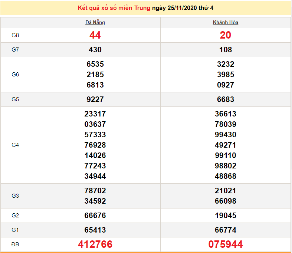Open the Đà Nẵng province link

[x=95, y=23]
